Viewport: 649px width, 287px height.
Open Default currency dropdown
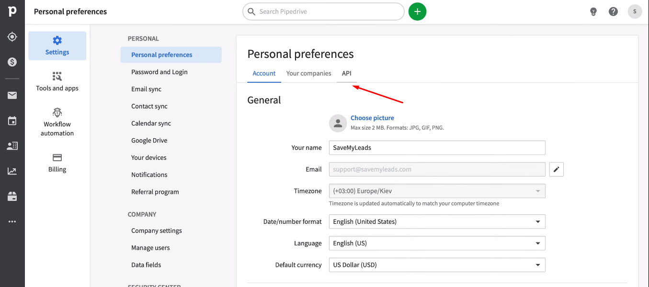(x=437, y=265)
